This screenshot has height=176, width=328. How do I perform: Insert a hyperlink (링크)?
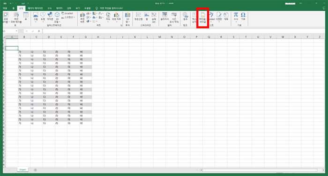coord(185,16)
